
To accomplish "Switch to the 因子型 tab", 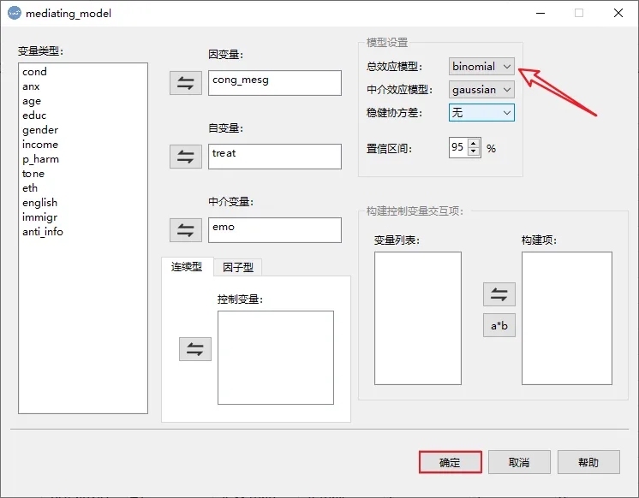I will 238,268.
